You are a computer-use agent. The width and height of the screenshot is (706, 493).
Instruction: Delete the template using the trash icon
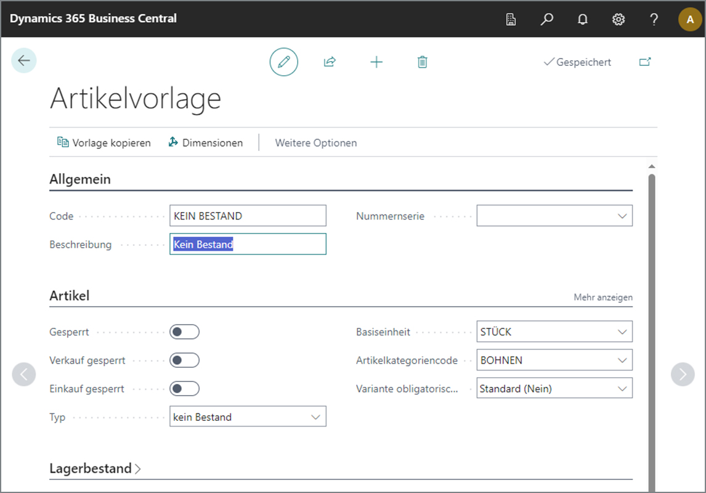423,62
